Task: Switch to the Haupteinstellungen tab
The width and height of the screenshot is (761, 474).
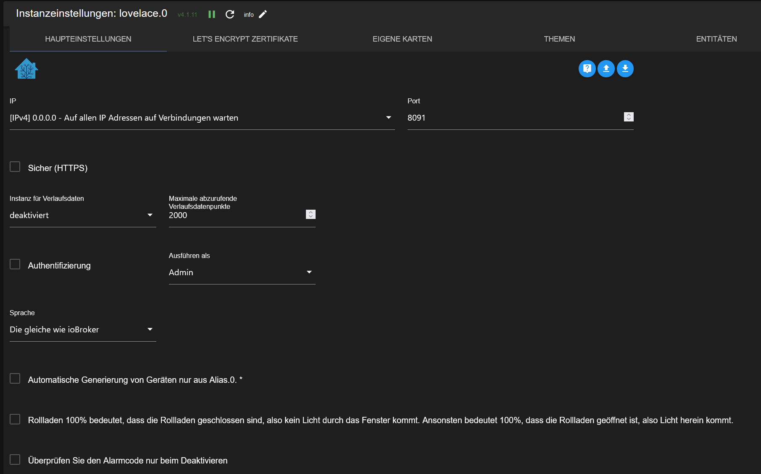Action: click(x=88, y=39)
